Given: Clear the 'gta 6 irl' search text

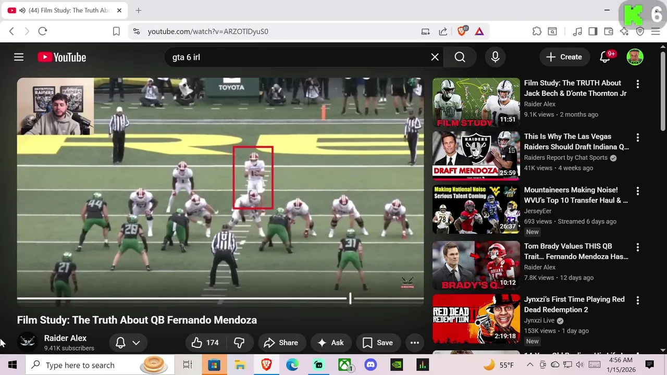Looking at the screenshot, I should pos(435,57).
